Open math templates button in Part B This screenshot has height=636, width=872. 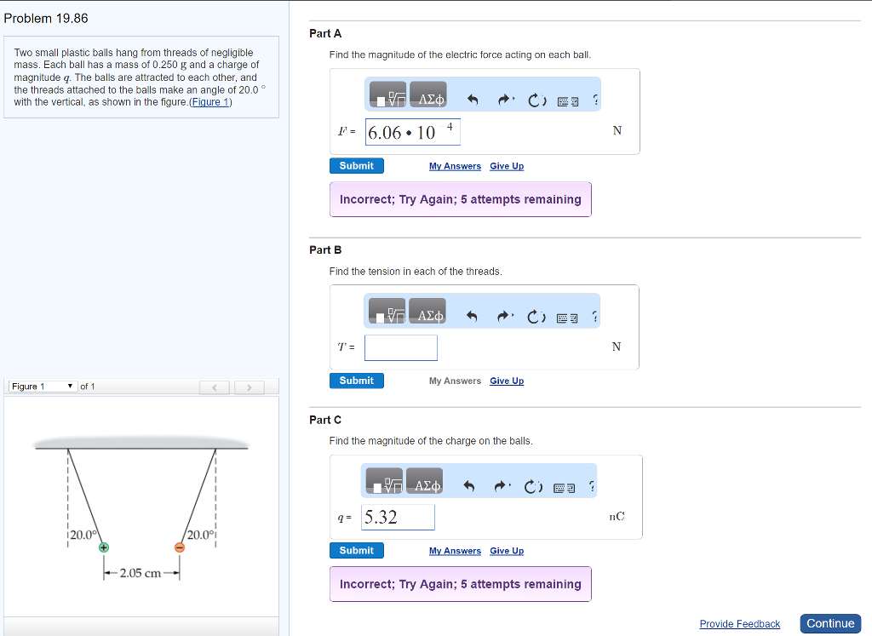387,315
